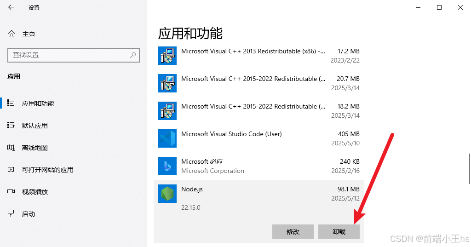Screen dimensions: 471x247
Task: Click the 18.2 MB Visual C++ 2015-2022 icon
Action: coord(167,111)
